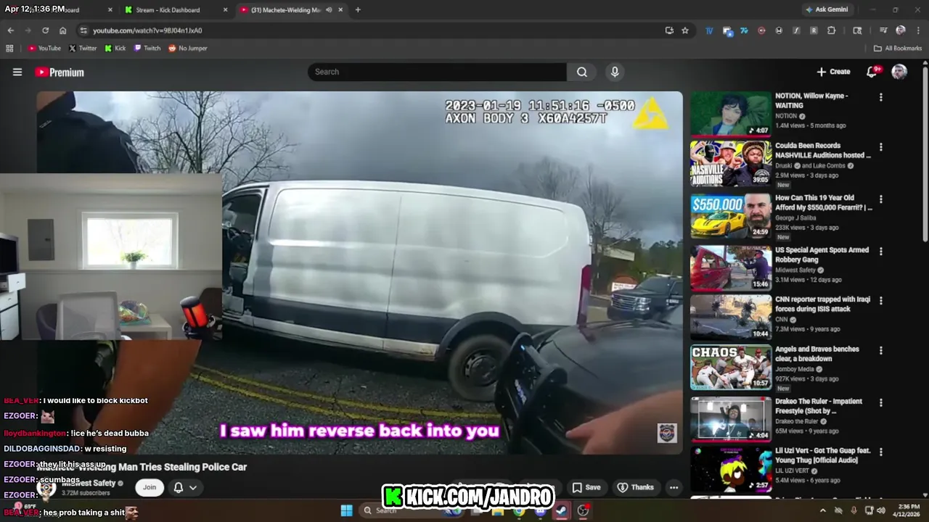Open the blue TV extension icon

(x=709, y=30)
